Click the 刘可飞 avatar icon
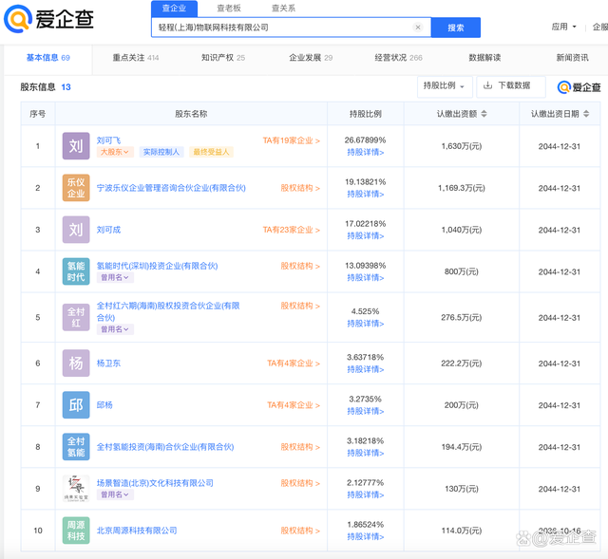Viewport: 608px width, 559px height. pos(76,146)
